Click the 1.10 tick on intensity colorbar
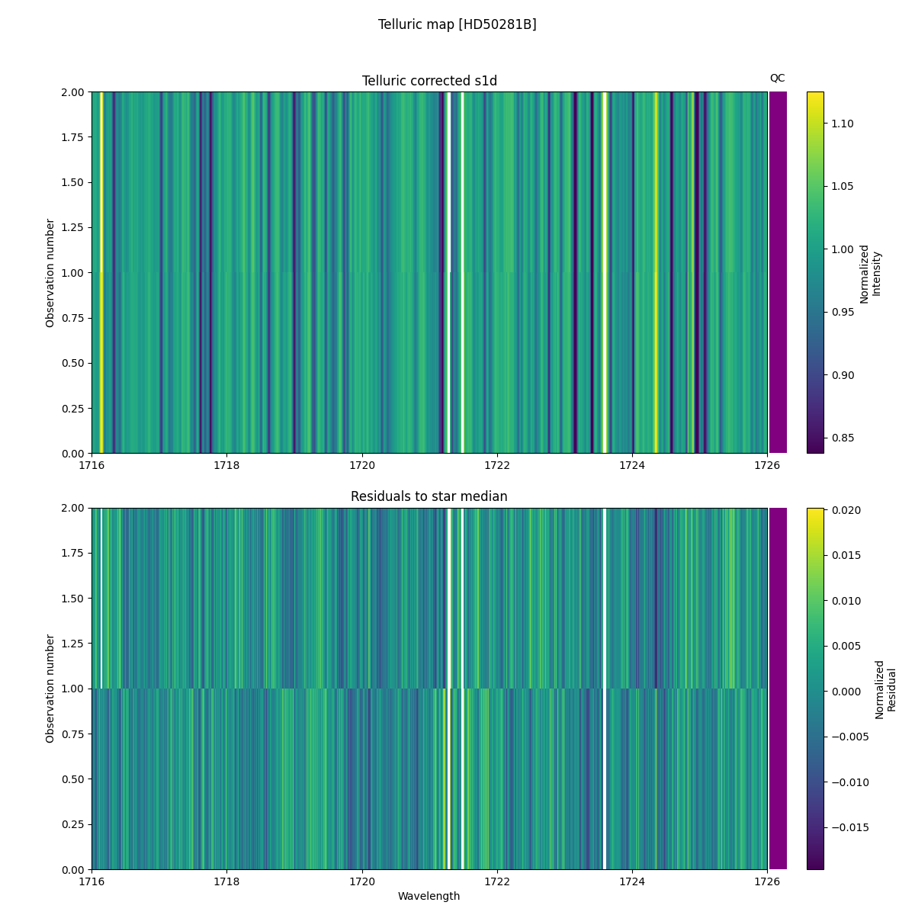Screen dimensions: 915x915 pyautogui.click(x=841, y=124)
